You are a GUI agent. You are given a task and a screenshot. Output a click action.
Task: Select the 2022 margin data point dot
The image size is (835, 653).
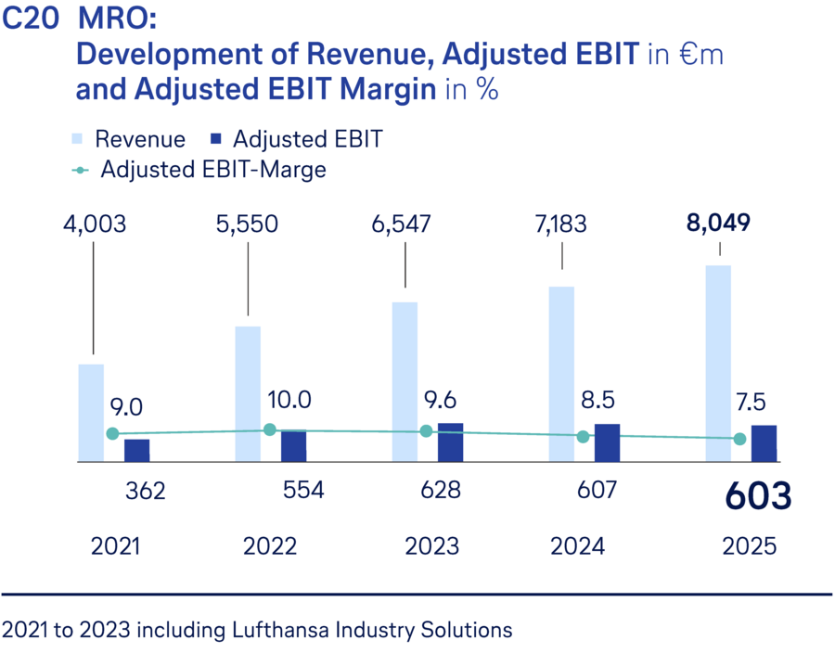(269, 429)
